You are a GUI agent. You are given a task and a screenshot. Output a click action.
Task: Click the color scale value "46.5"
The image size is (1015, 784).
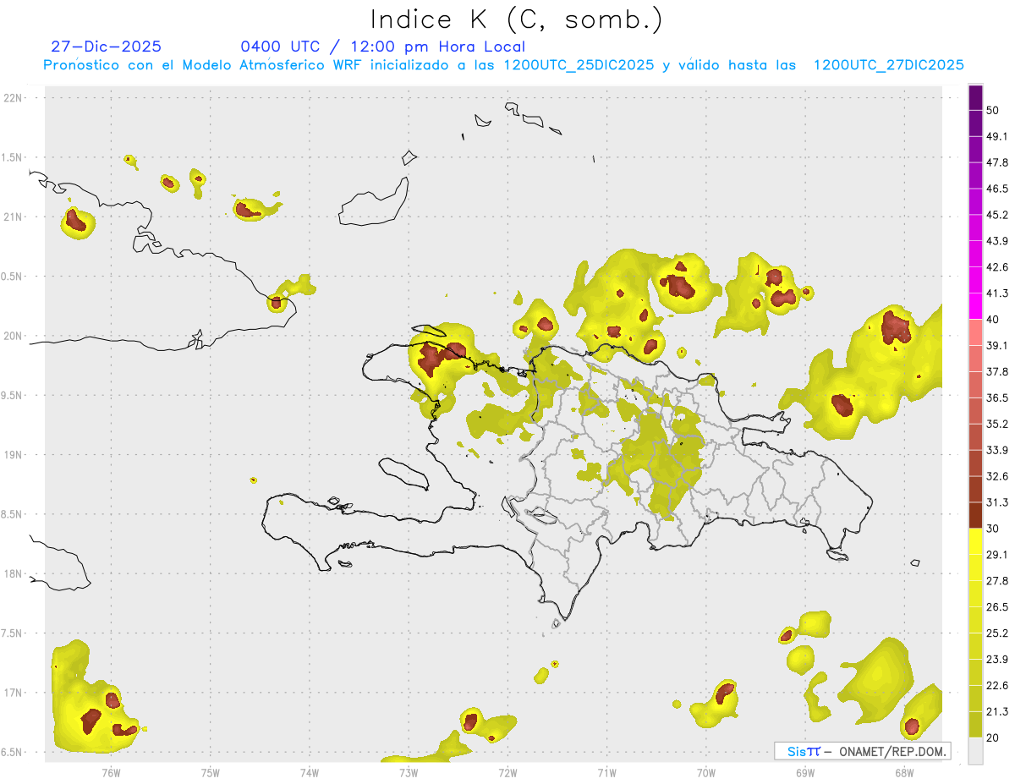tap(996, 189)
